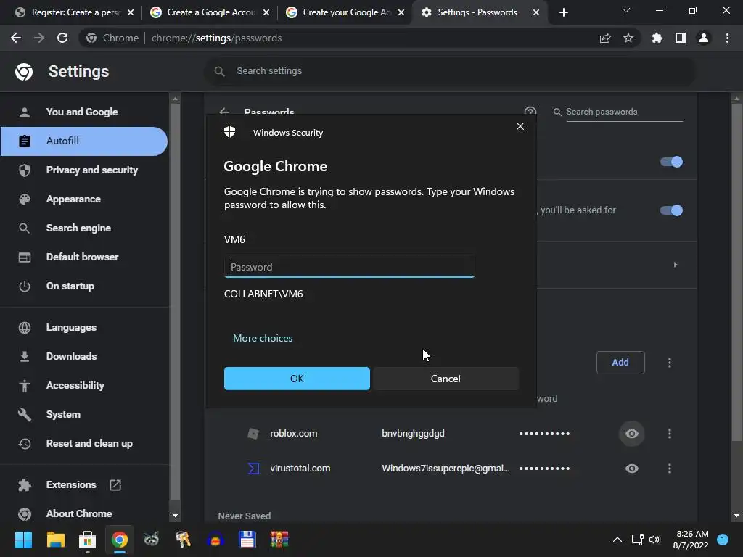
Task: Show roblox.com password eye icon
Action: 632,434
